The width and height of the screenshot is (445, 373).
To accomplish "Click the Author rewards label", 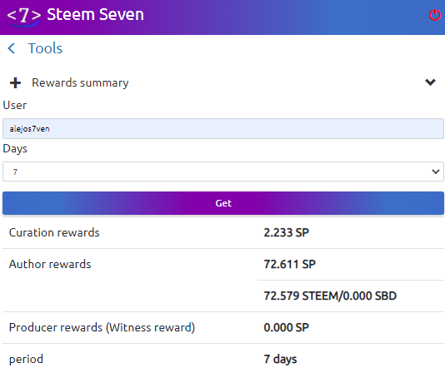I will point(50,265).
